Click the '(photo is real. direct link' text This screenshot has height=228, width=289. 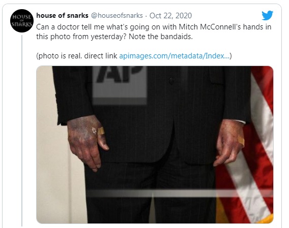[77, 56]
